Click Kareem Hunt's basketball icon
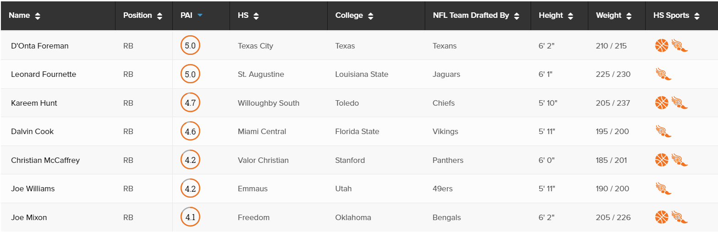Viewport: 718px width, 232px height. (x=662, y=103)
